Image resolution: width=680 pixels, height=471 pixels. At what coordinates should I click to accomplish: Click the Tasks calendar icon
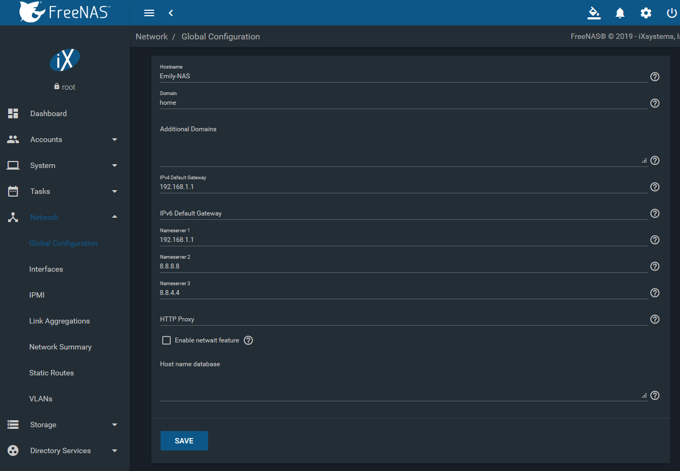pyautogui.click(x=13, y=191)
